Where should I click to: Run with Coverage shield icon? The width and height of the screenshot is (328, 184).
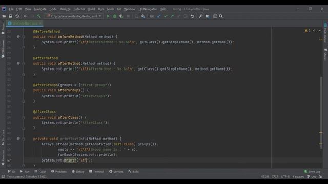pos(121,16)
